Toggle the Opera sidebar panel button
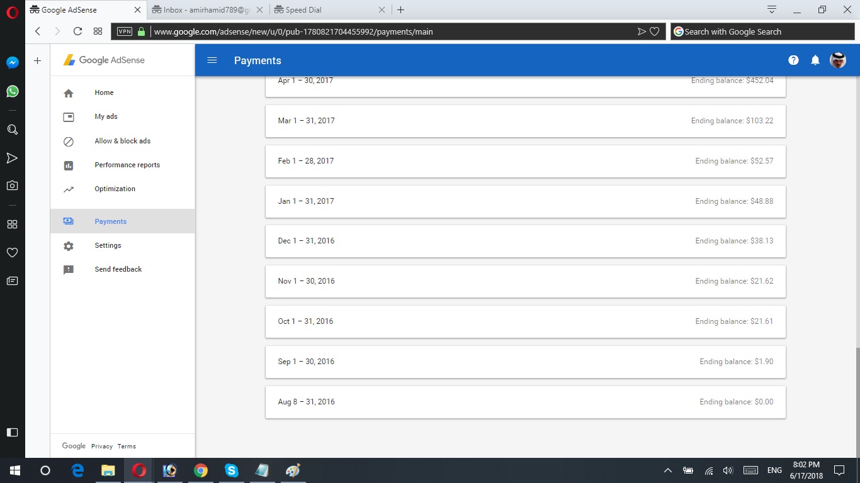The width and height of the screenshot is (860, 483). tap(12, 432)
